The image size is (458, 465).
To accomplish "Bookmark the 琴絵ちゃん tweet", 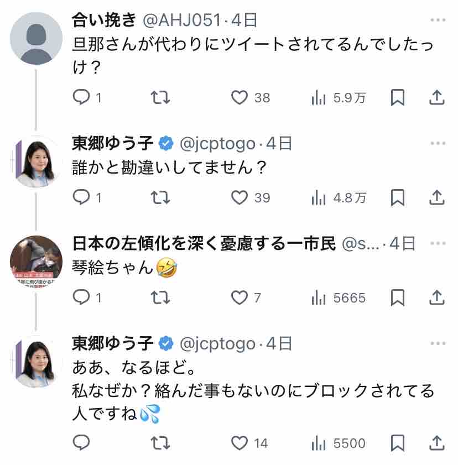I will 398,298.
